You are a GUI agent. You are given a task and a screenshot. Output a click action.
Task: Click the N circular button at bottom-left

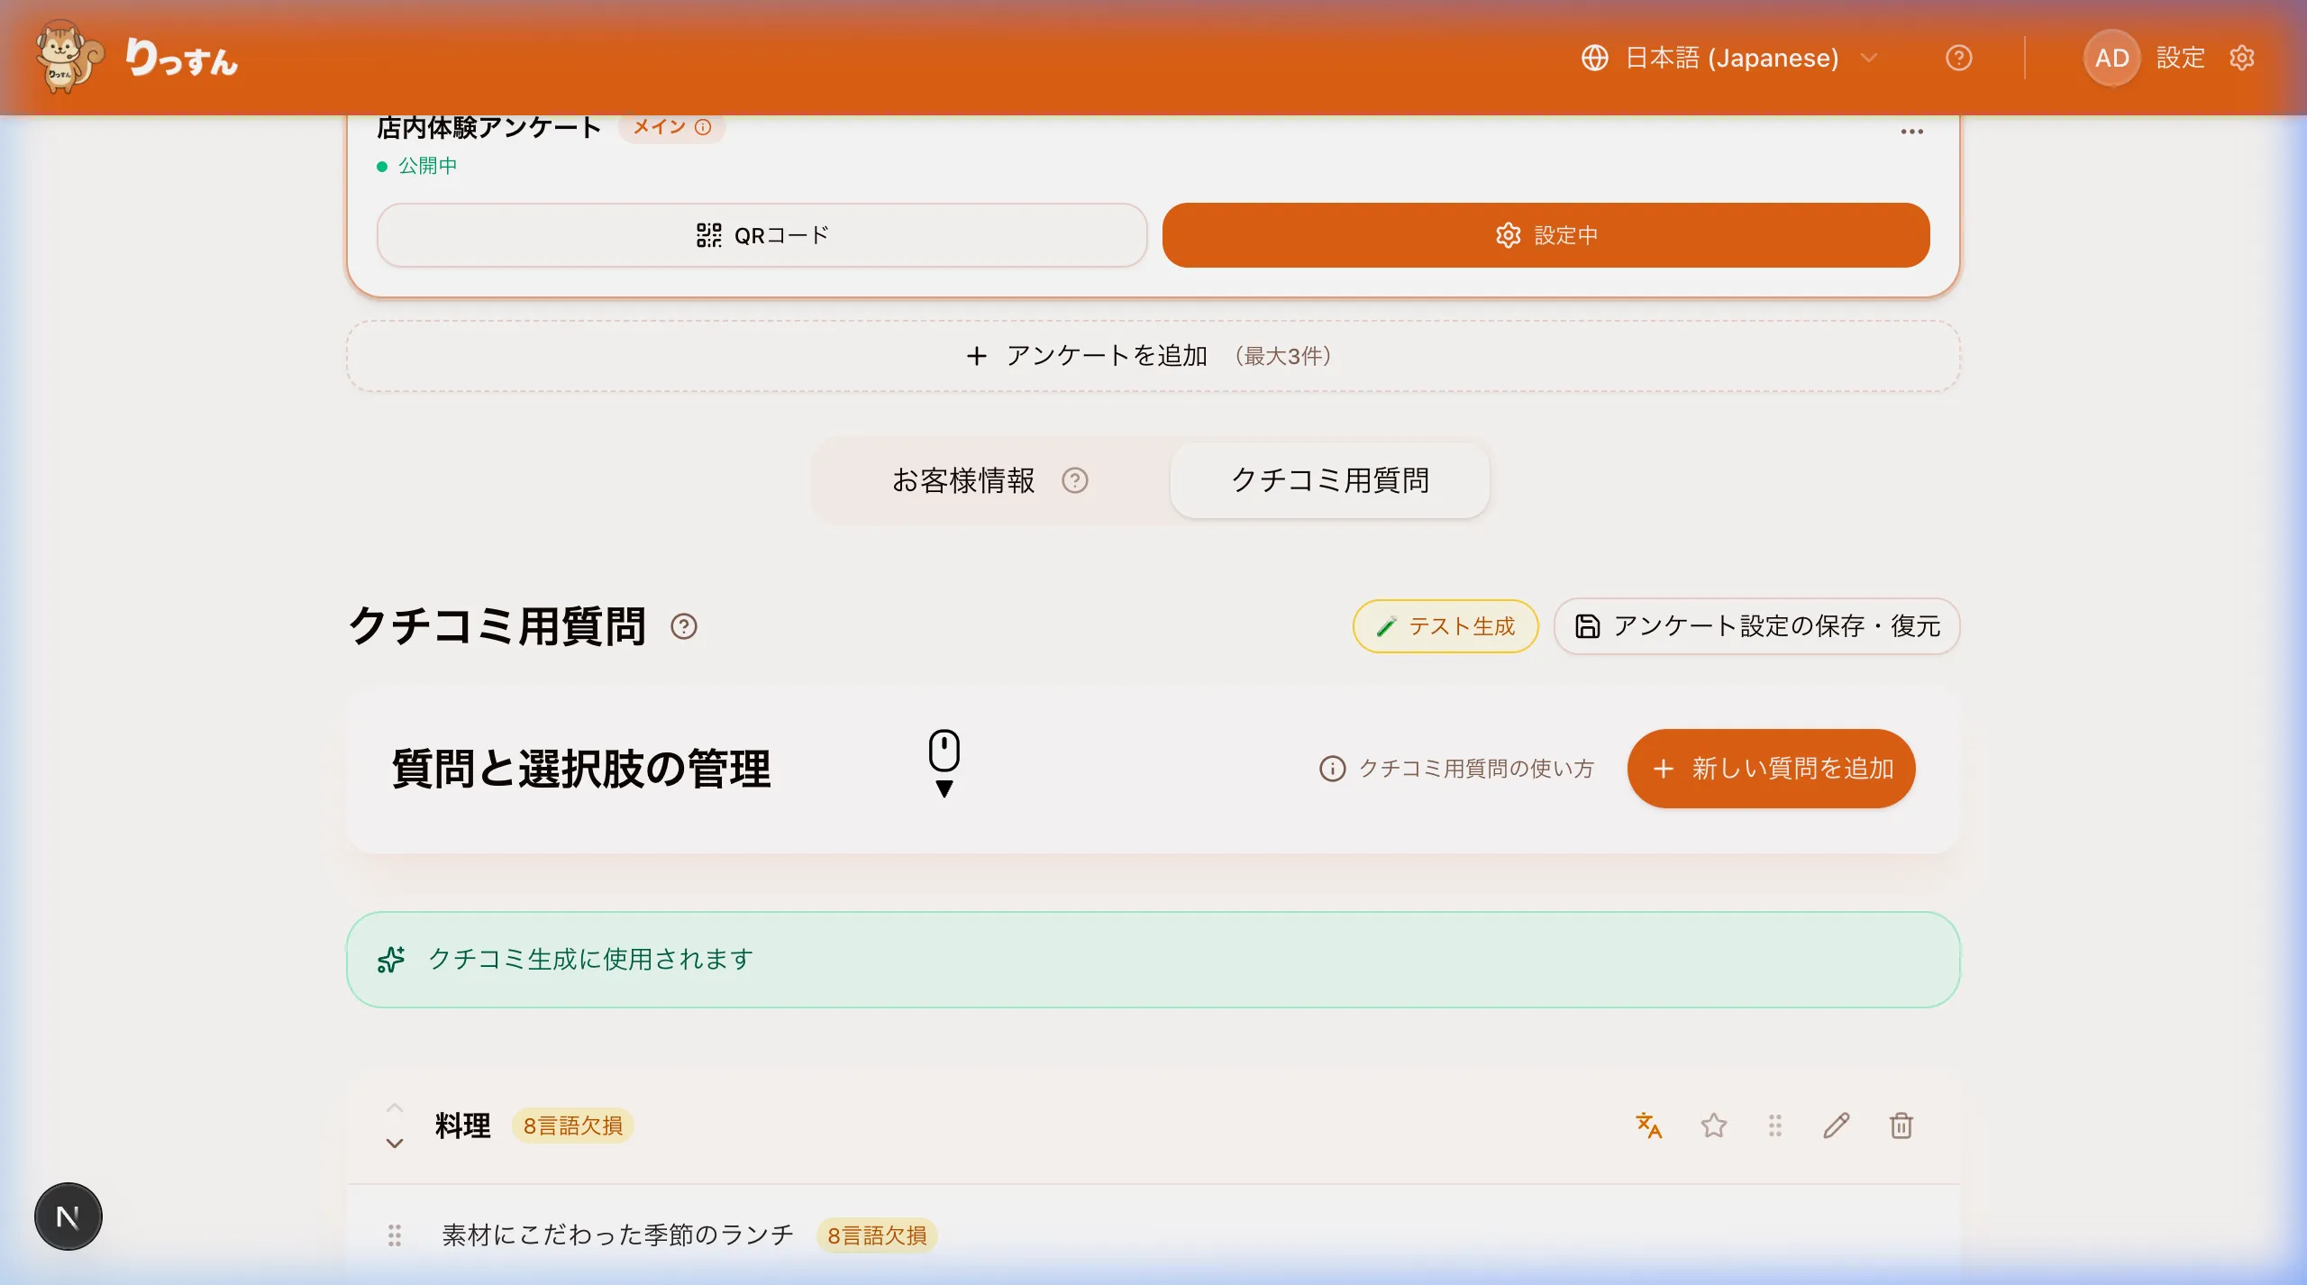click(x=68, y=1217)
